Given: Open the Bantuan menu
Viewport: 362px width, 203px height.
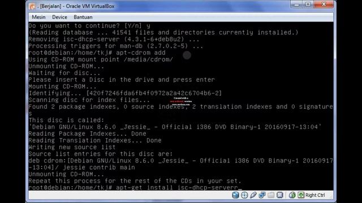Looking at the screenshot, I should pyautogui.click(x=83, y=17).
